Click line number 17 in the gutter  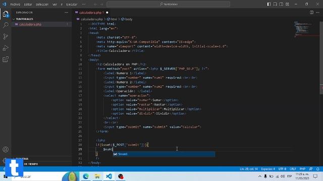80,96
